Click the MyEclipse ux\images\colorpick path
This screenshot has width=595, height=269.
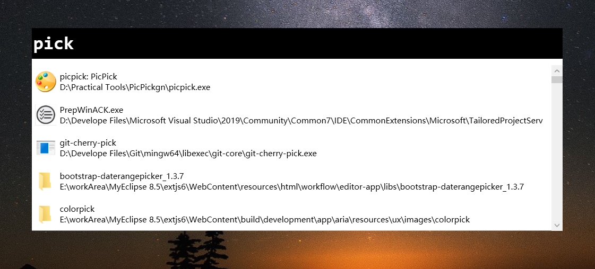point(265,219)
